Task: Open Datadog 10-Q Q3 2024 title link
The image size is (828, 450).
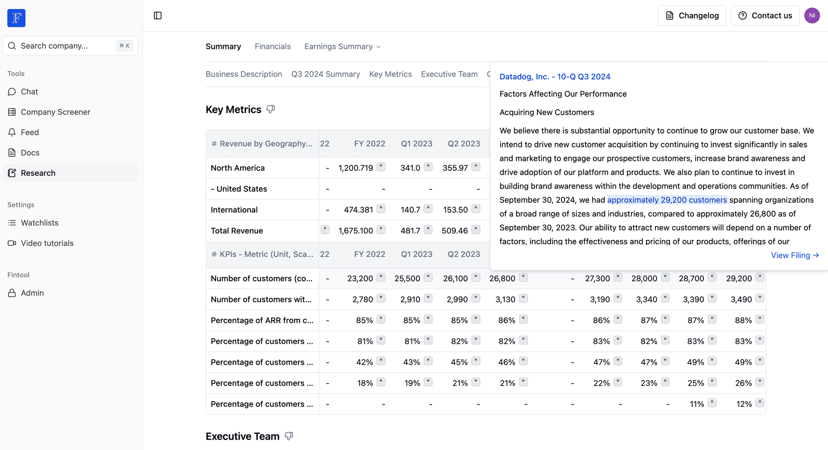Action: point(555,76)
